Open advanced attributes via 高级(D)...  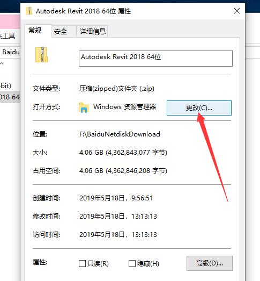(210, 263)
